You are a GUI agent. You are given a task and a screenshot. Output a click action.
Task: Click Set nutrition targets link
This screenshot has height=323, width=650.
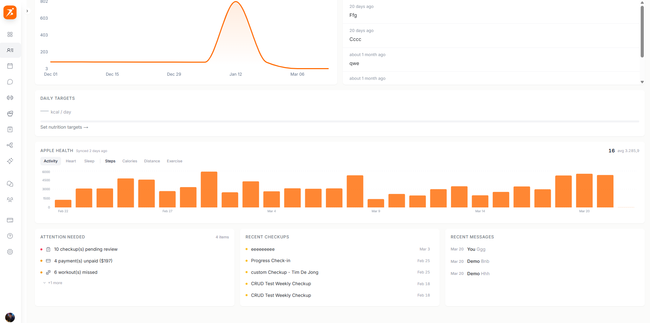click(x=64, y=127)
